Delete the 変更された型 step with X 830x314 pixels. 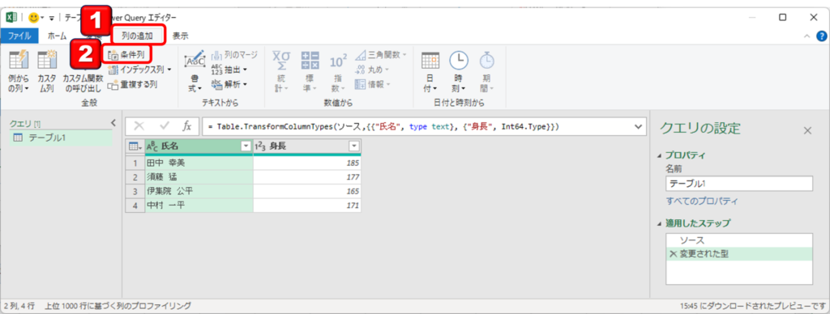point(673,254)
